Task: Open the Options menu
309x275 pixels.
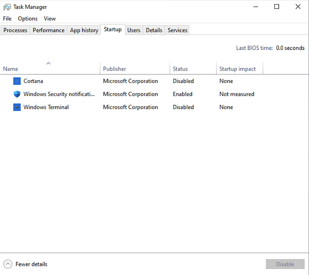Action: point(28,18)
